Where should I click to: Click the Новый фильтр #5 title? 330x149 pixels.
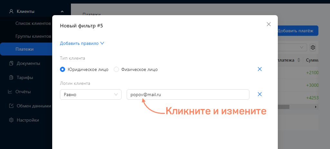[82, 26]
